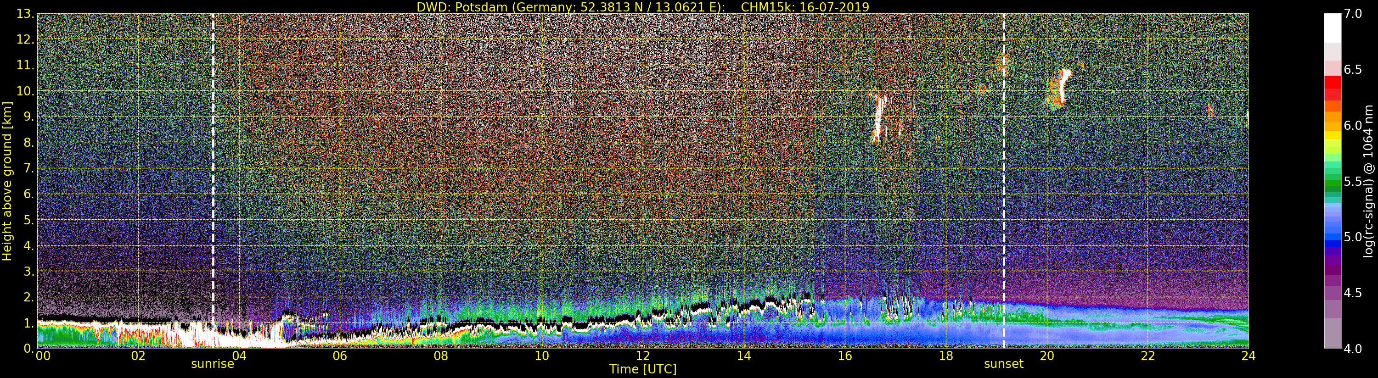The width and height of the screenshot is (1378, 378).
Task: Click colorbar tick value '4.0'
Action: tap(1353, 349)
